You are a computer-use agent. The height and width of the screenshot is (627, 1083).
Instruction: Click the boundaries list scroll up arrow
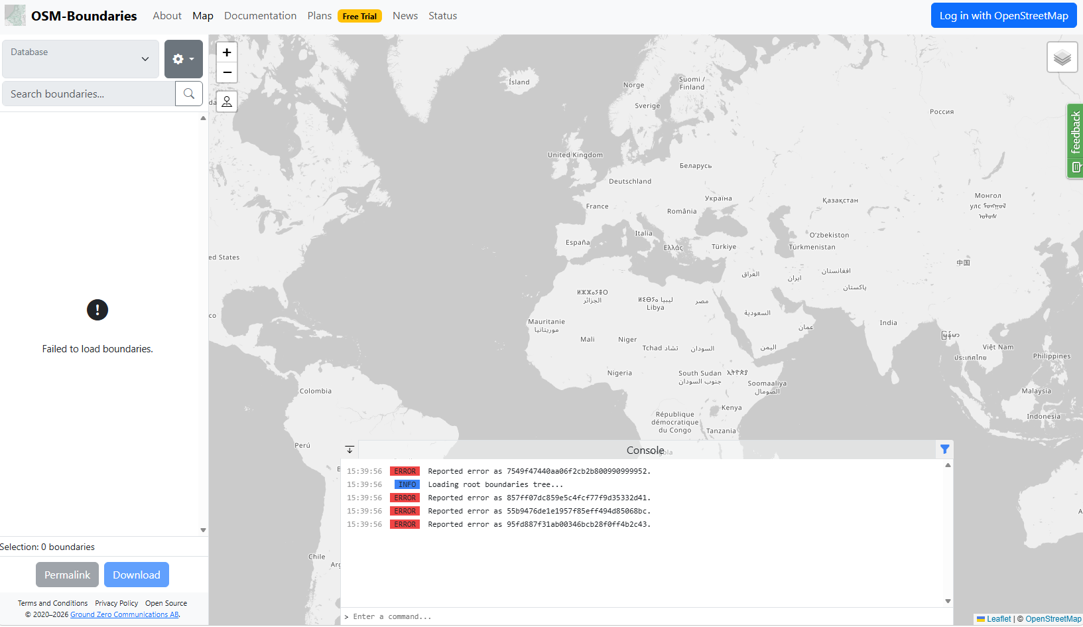pos(204,118)
